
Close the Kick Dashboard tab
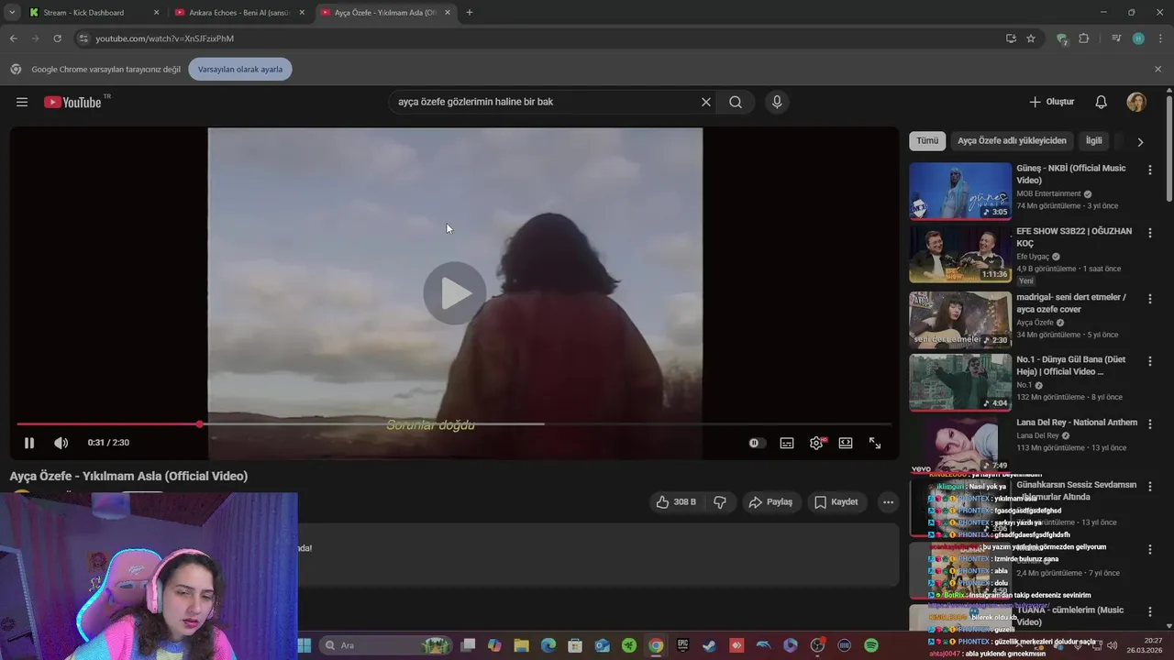156,13
